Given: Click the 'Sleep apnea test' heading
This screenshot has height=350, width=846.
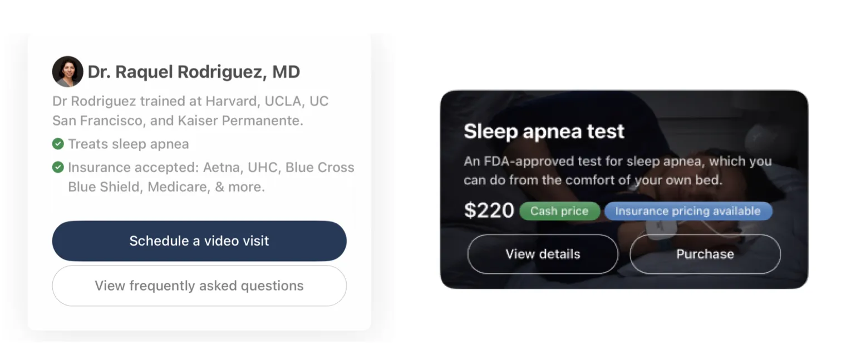Looking at the screenshot, I should (544, 131).
